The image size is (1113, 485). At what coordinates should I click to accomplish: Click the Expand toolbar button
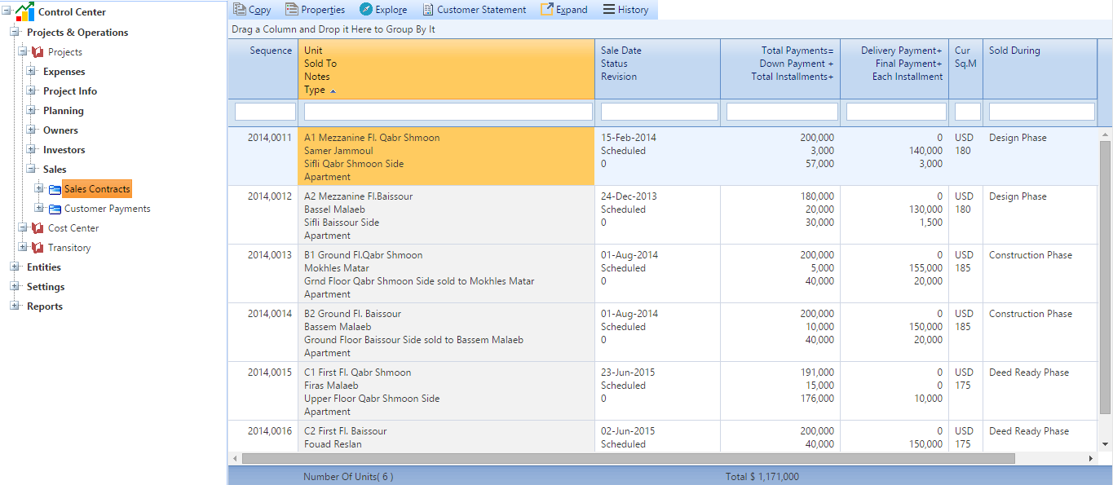[564, 10]
